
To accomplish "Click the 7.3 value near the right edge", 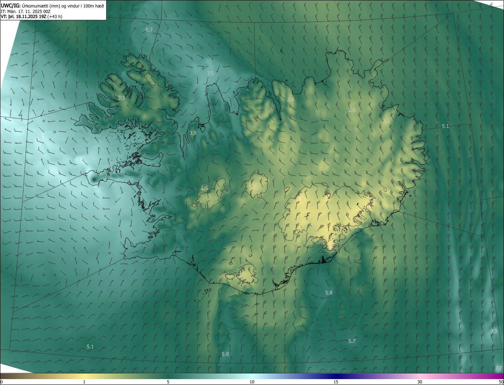I will [494, 331].
